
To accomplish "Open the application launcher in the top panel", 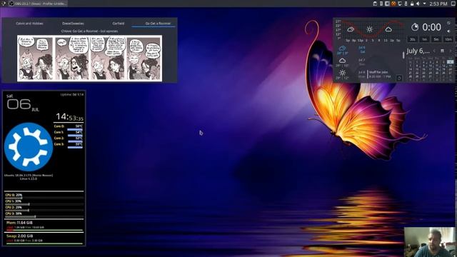I will [4, 4].
